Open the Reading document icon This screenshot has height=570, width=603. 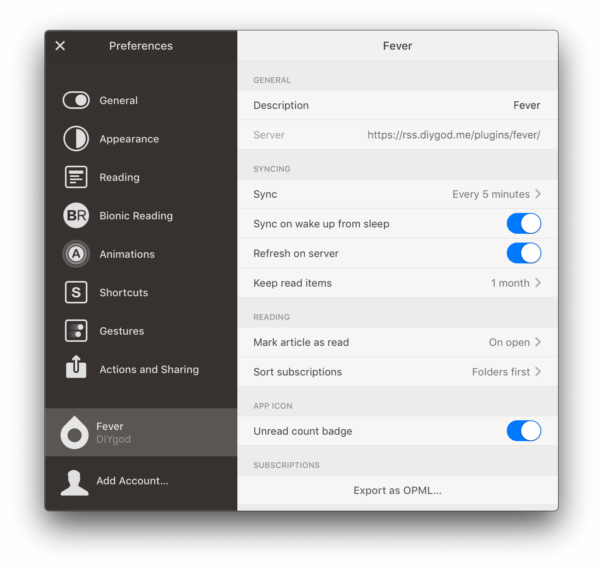point(76,177)
